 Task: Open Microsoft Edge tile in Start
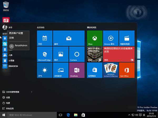45,54
